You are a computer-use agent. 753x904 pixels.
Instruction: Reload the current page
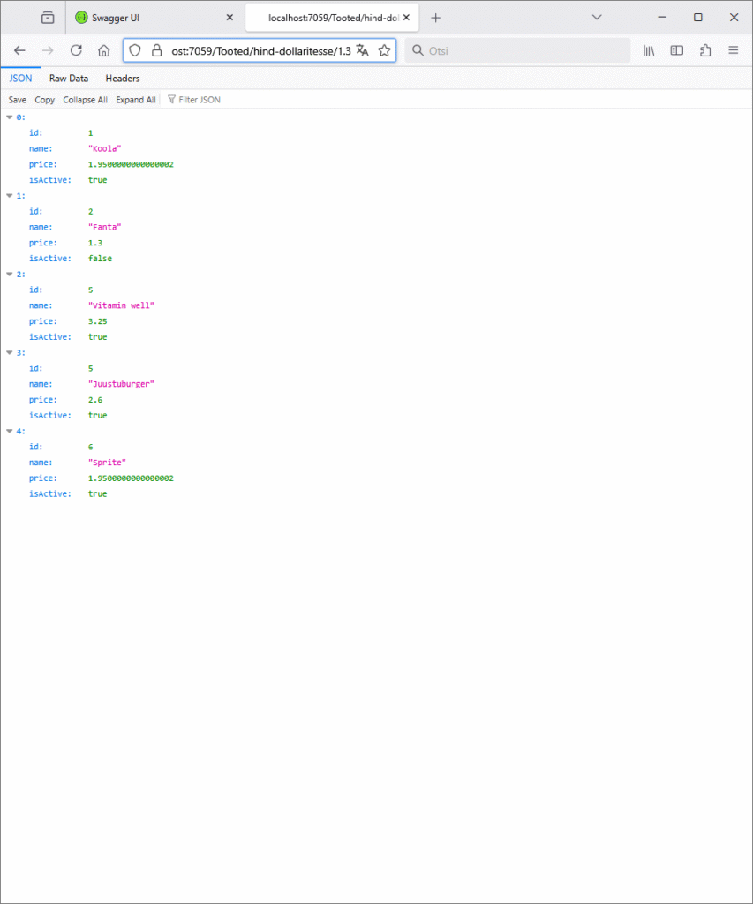click(x=76, y=50)
